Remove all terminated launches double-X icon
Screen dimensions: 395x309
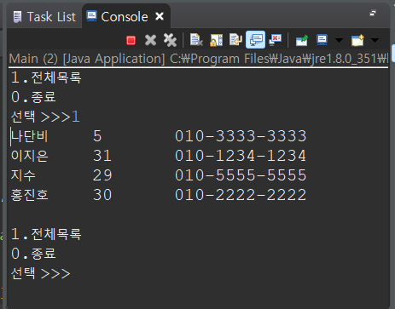pyautogui.click(x=170, y=40)
